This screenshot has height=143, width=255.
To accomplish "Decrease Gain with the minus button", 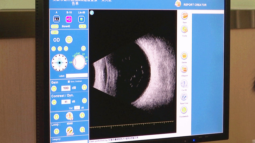I will 54,88.
